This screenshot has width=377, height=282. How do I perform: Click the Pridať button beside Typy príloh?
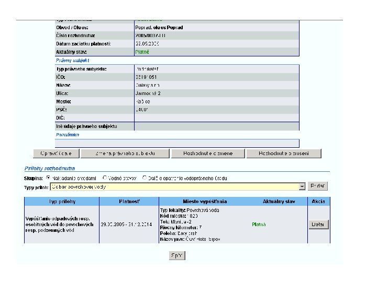tap(318, 186)
